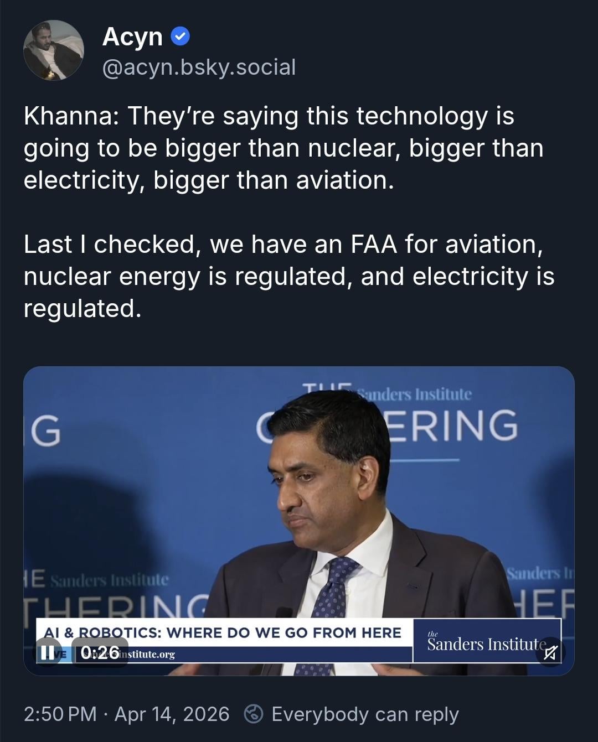This screenshot has width=598, height=742.
Task: Click the Acyn display name
Action: pos(132,37)
